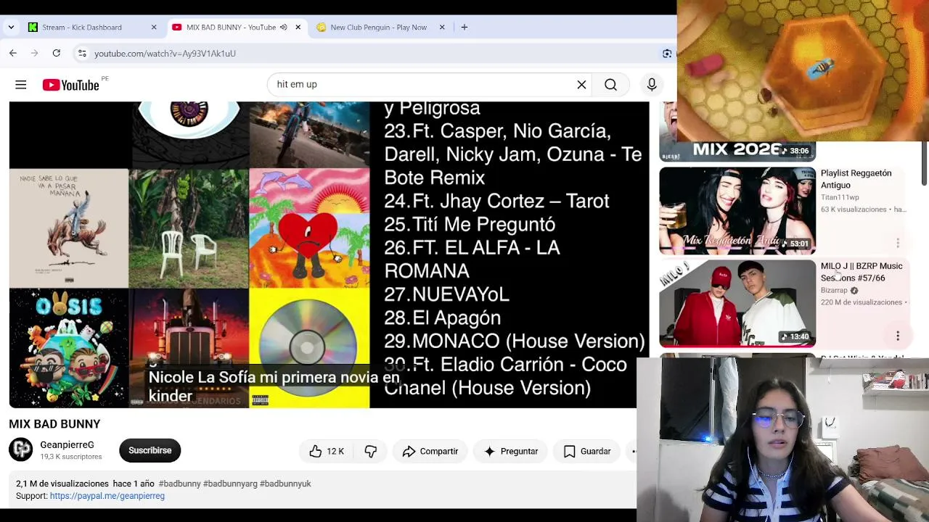Select the MIX BAD BUNNY video title

[x=54, y=424]
